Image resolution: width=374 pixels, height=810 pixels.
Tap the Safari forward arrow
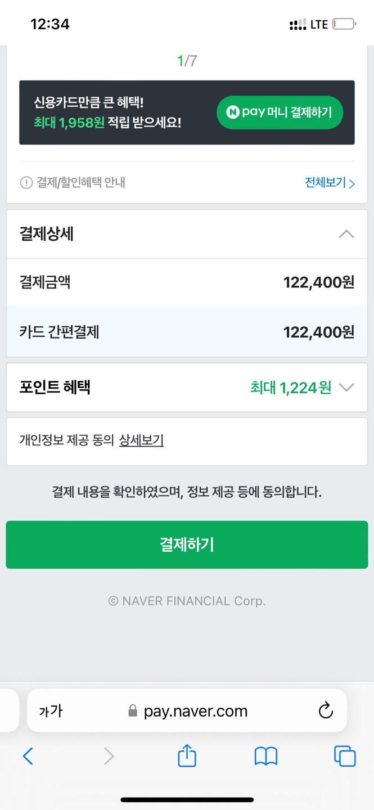[109, 757]
